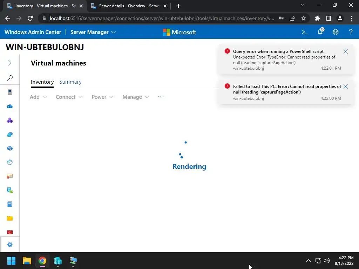
Task: Switch to the Summary tab
Action: point(70,82)
